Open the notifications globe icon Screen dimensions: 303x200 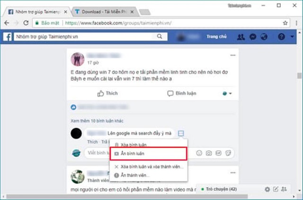tap(264, 37)
